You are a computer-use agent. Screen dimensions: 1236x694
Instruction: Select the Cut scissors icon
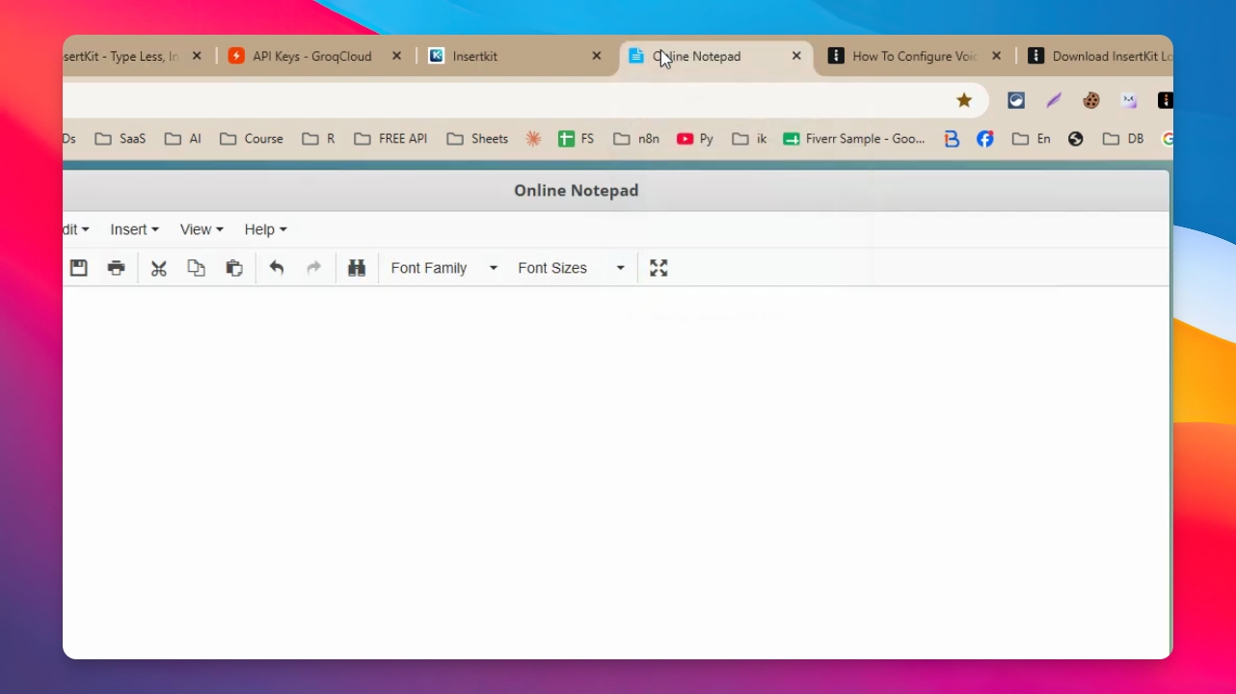[x=159, y=268]
